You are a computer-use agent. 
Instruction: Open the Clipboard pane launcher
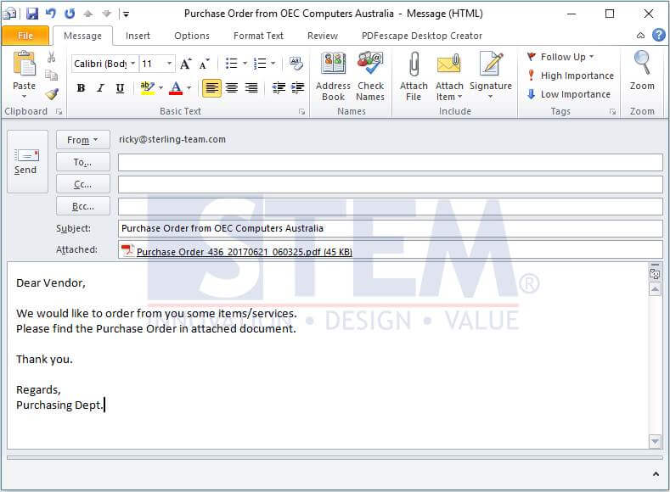[59, 112]
